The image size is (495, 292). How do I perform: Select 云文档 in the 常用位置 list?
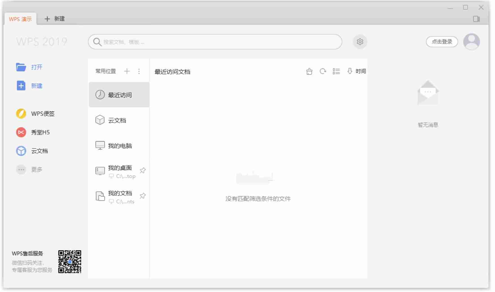coord(119,120)
